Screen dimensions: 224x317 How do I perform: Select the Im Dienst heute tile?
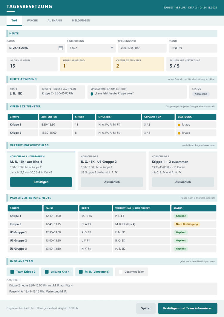coord(32,64)
